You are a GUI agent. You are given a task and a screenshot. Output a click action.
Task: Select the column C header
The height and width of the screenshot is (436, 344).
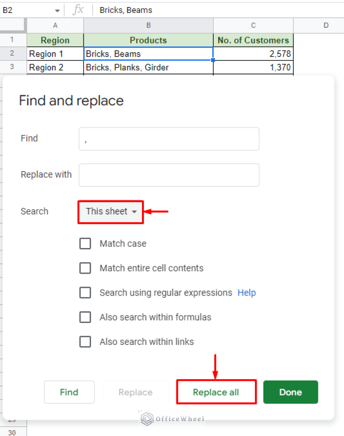pyautogui.click(x=253, y=26)
